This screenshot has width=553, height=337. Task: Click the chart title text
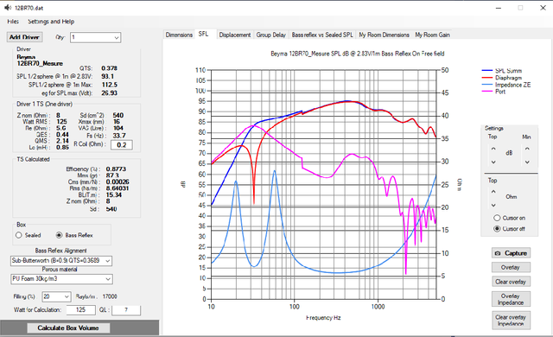click(357, 54)
